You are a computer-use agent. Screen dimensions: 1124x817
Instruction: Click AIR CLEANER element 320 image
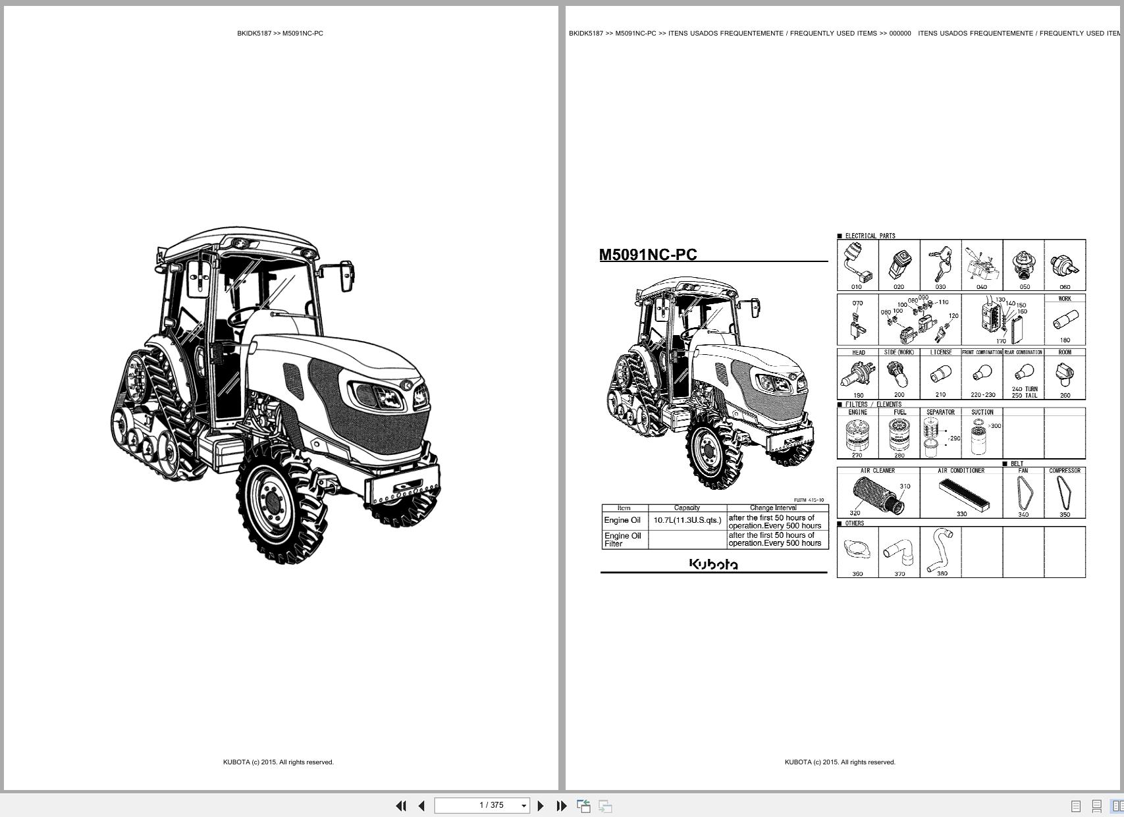tap(878, 495)
